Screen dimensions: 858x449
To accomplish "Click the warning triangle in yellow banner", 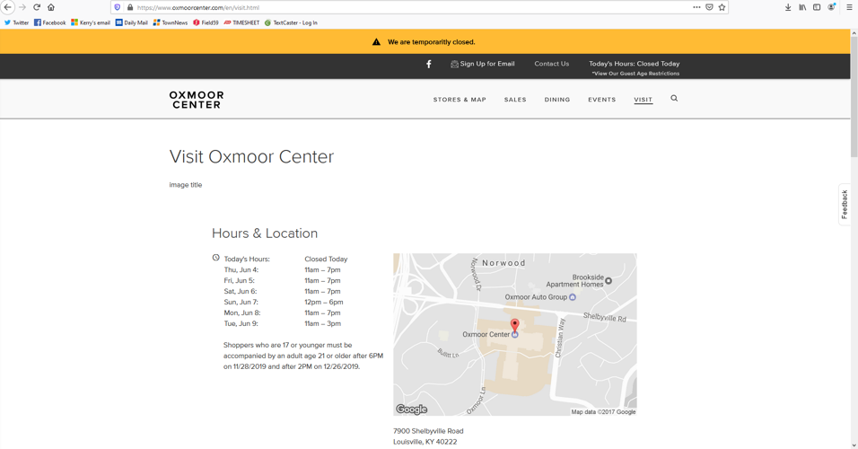I will click(x=376, y=42).
